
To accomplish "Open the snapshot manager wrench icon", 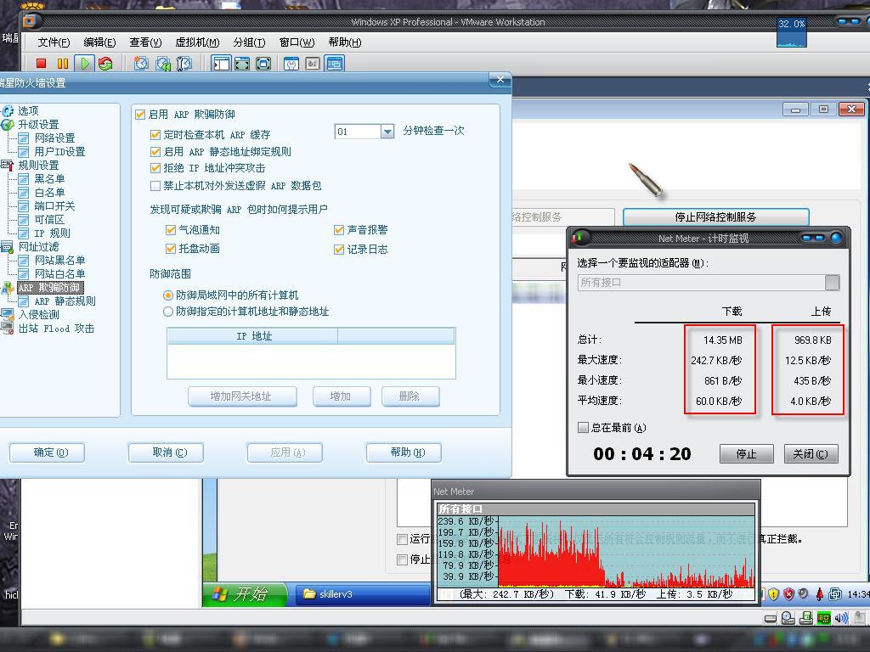I will pyautogui.click(x=184, y=63).
